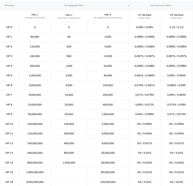Select the VIP 12 row label

(x=9, y=143)
